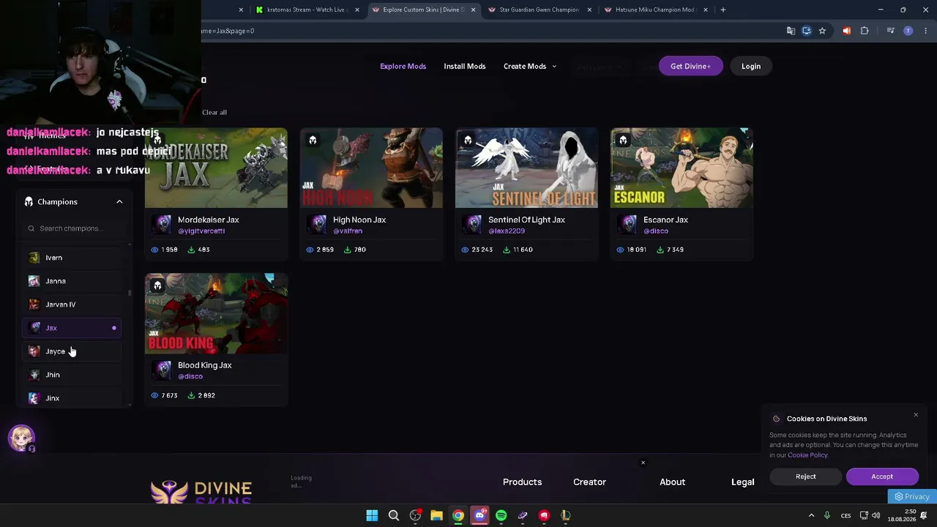Go to Install Mods

(x=464, y=66)
